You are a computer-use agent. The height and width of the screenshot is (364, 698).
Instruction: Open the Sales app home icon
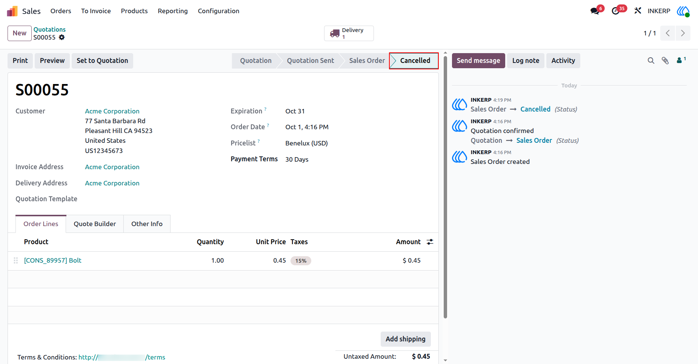[x=12, y=11]
